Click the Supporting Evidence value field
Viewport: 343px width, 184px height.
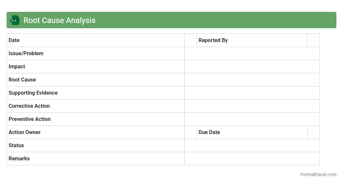coord(252,93)
